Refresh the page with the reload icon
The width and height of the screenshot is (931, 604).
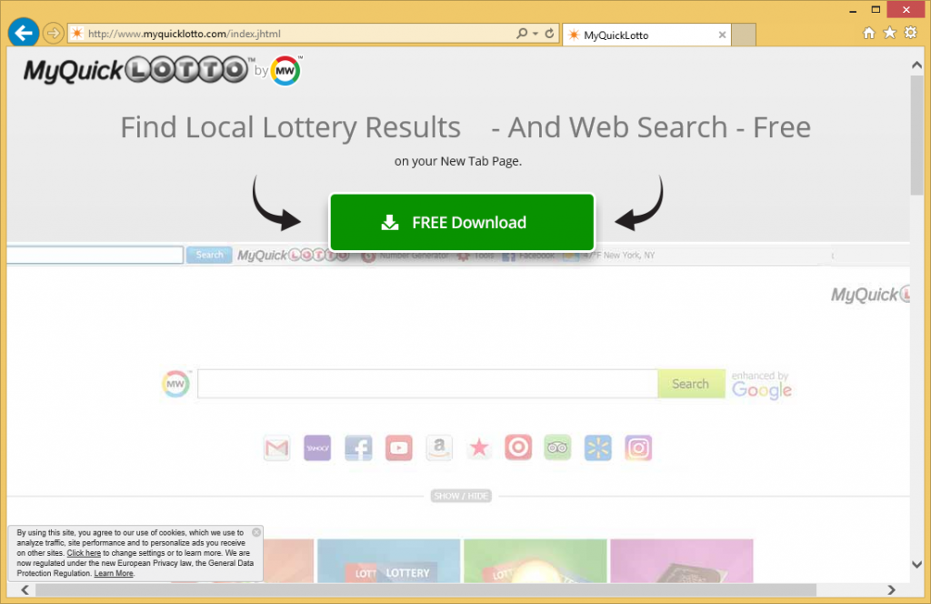550,34
